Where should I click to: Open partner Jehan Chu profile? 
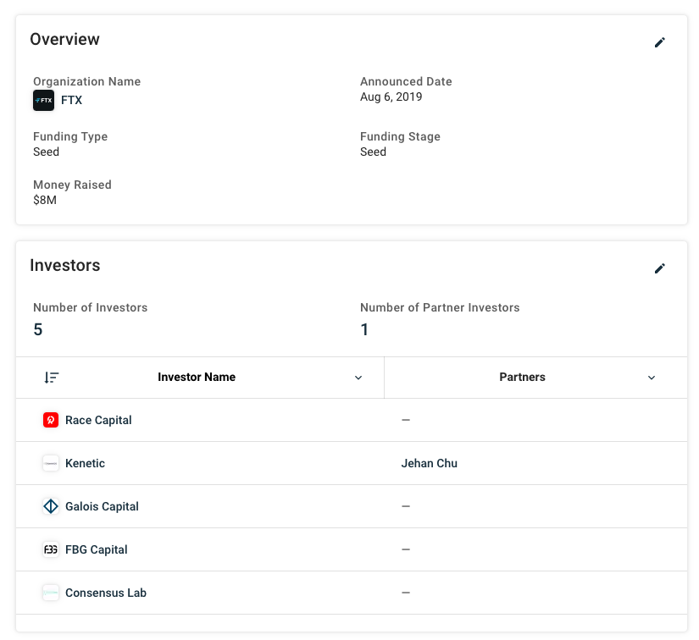click(430, 463)
